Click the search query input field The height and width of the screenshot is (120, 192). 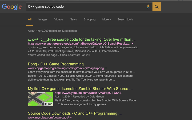coord(85,7)
